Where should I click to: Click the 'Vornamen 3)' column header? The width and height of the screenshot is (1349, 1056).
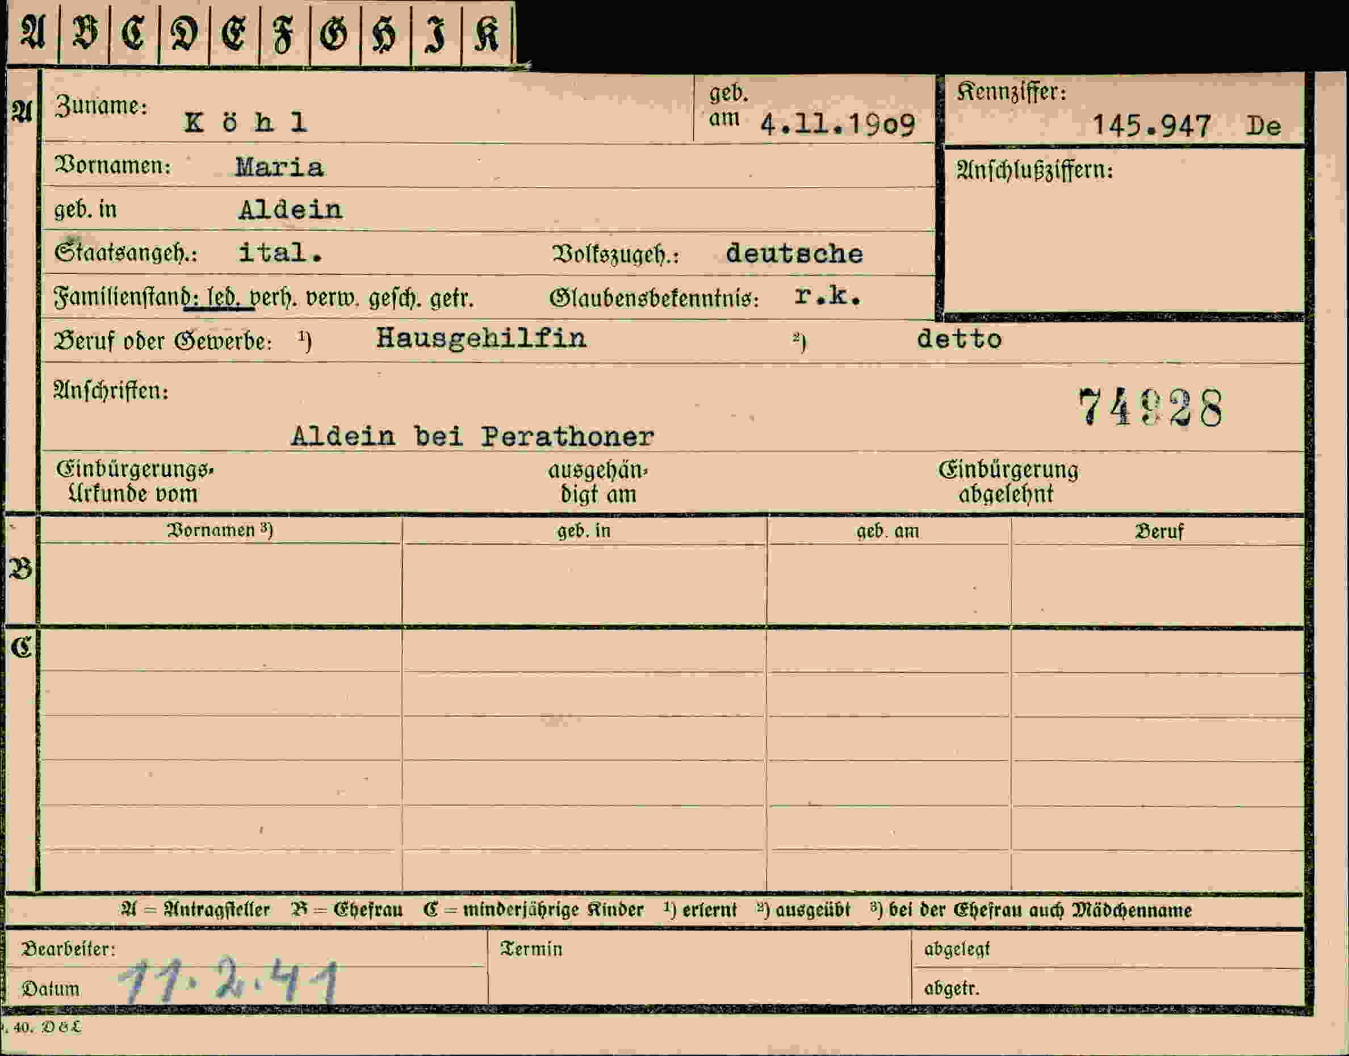pyautogui.click(x=220, y=530)
